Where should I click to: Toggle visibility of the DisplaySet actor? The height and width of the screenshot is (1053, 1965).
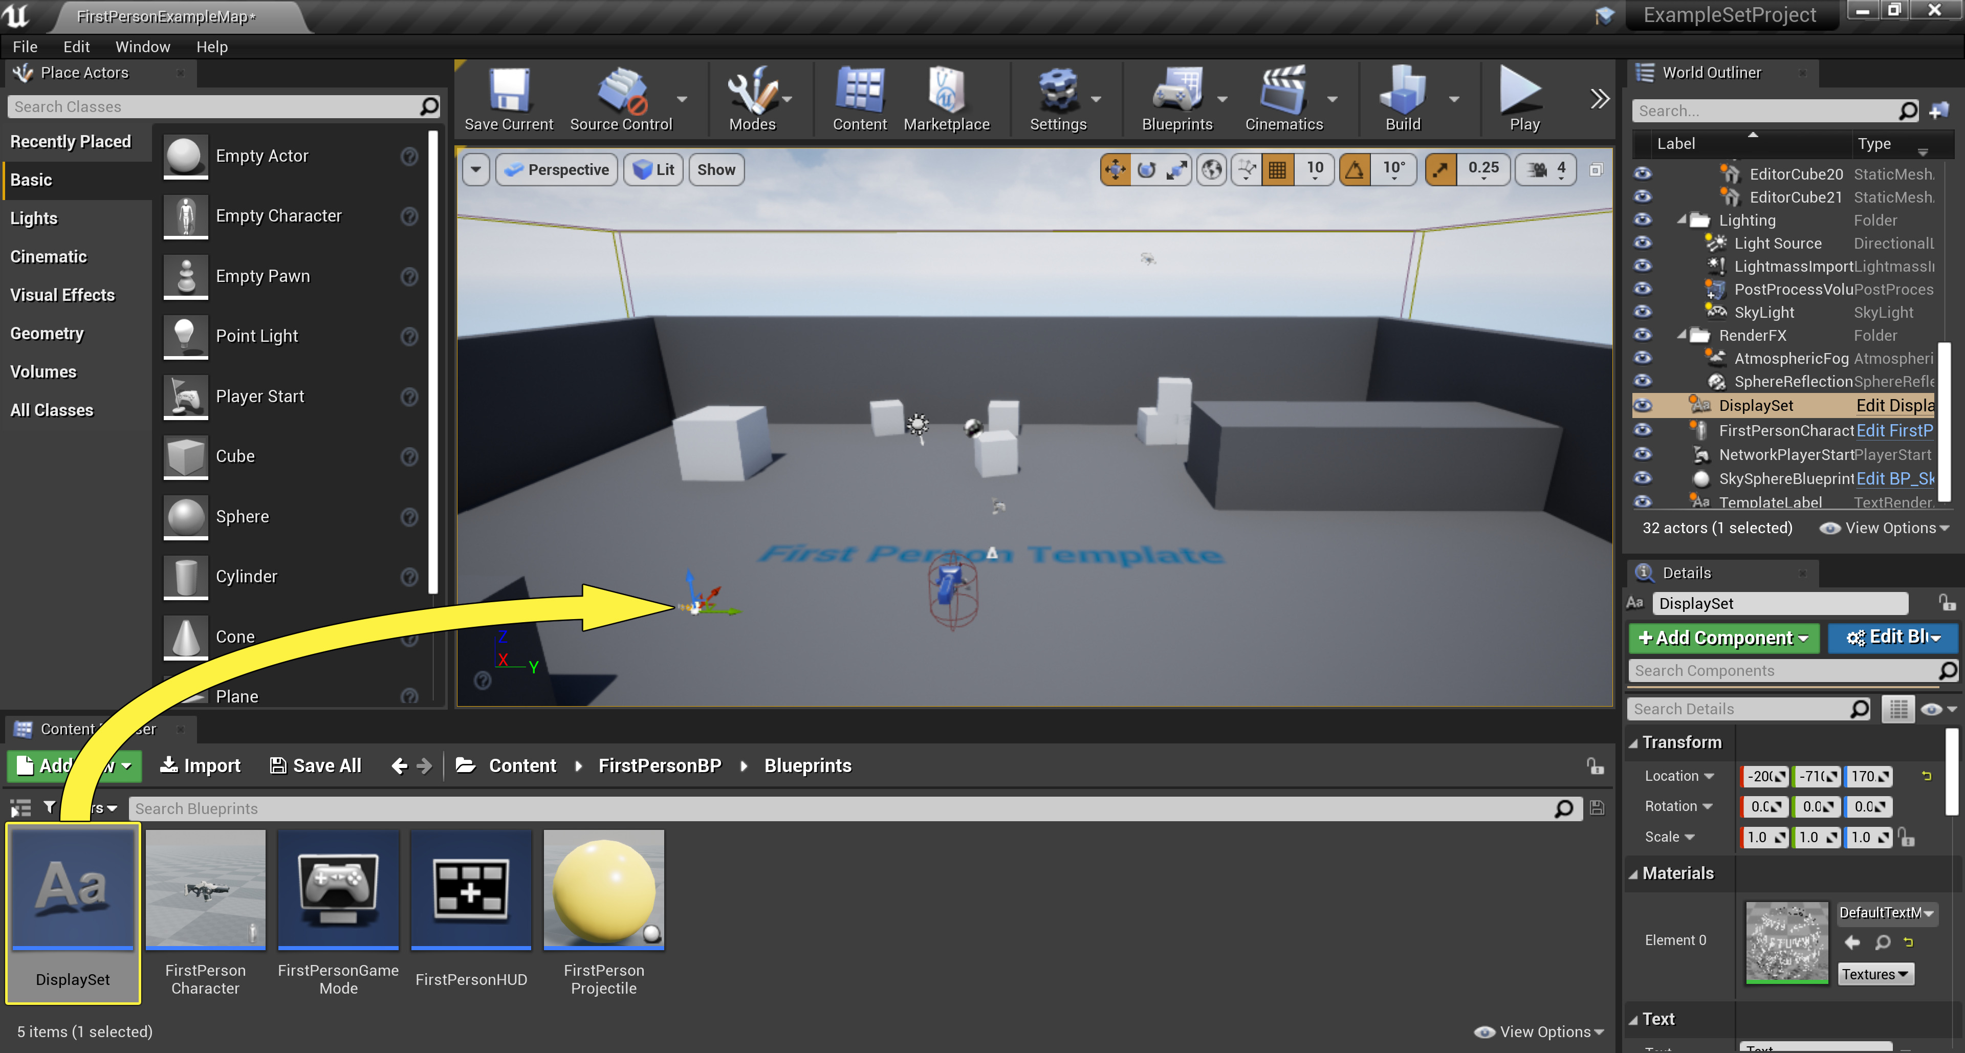tap(1642, 406)
